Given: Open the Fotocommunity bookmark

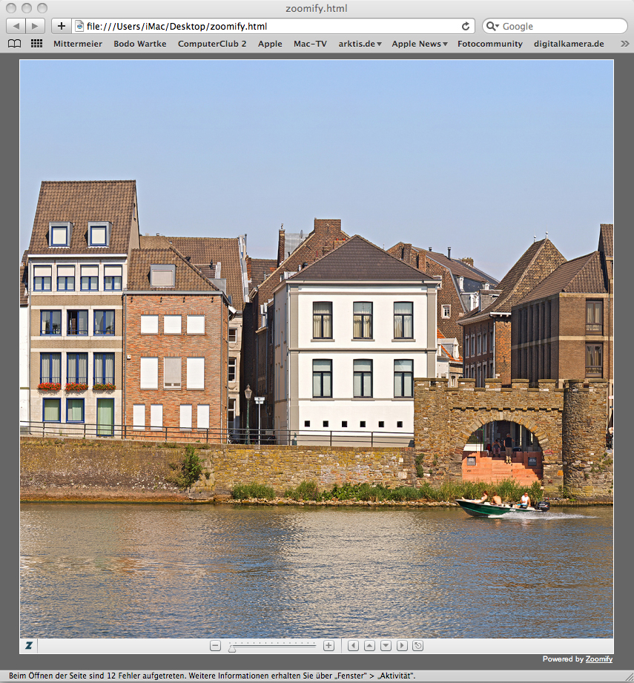Looking at the screenshot, I should coord(489,44).
